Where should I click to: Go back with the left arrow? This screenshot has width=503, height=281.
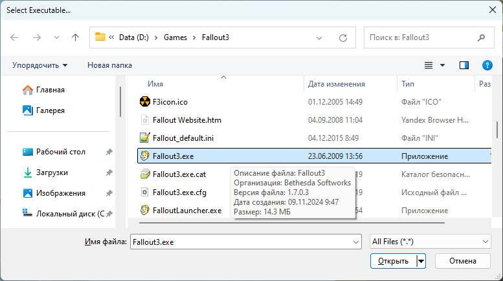click(x=15, y=37)
